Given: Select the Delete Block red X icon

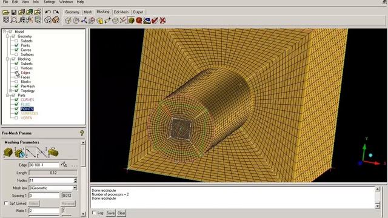Looking at the screenshot, I should (x=162, y=21).
